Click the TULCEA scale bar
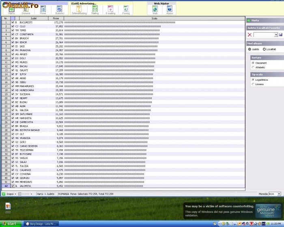This screenshot has height=227, width=284. point(105,166)
